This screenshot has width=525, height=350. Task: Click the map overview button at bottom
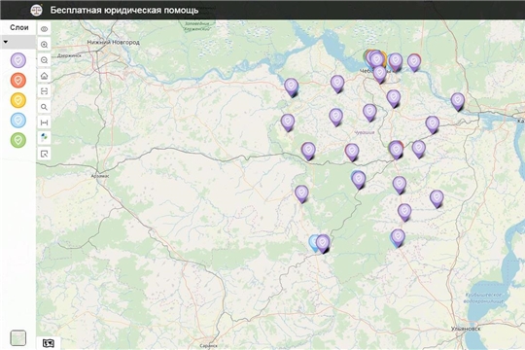(49, 343)
